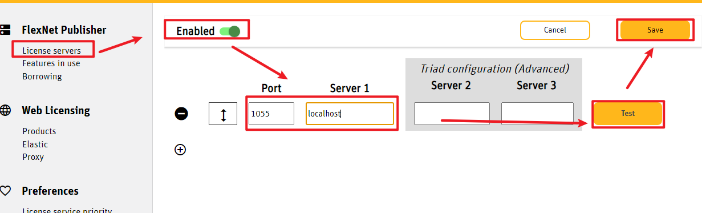Screen dimensions: 702x213
Task: Click the Triad configuration (Advanced) label
Action: coord(494,69)
